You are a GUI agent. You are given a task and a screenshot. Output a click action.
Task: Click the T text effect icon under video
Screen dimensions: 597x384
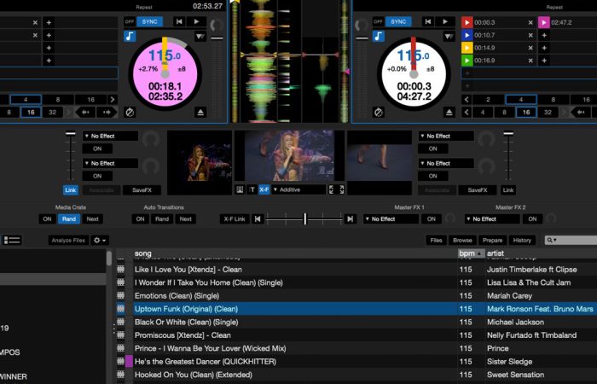252,189
